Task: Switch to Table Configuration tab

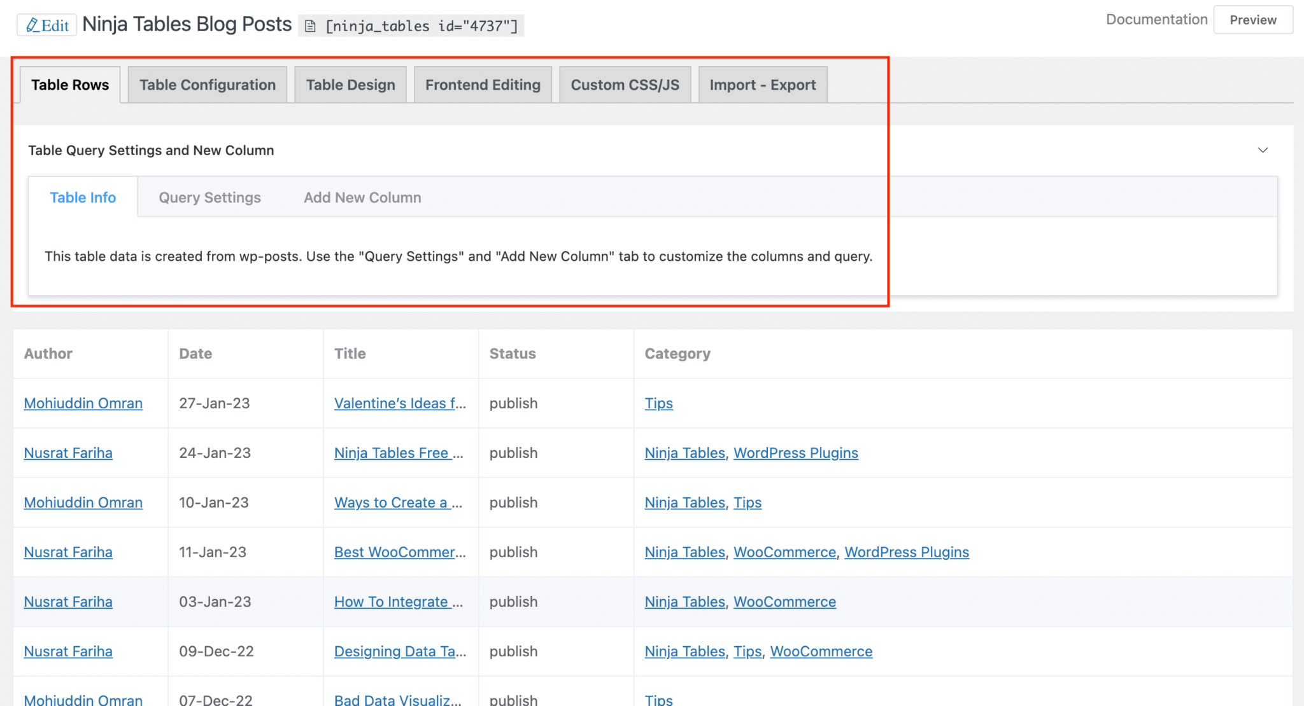Action: 208,85
